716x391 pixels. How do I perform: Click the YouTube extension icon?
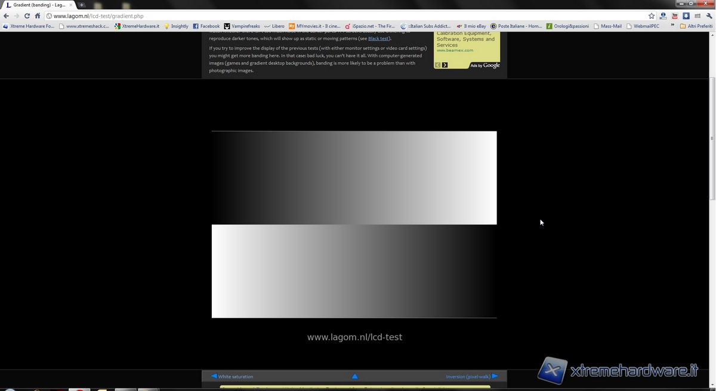(675, 16)
